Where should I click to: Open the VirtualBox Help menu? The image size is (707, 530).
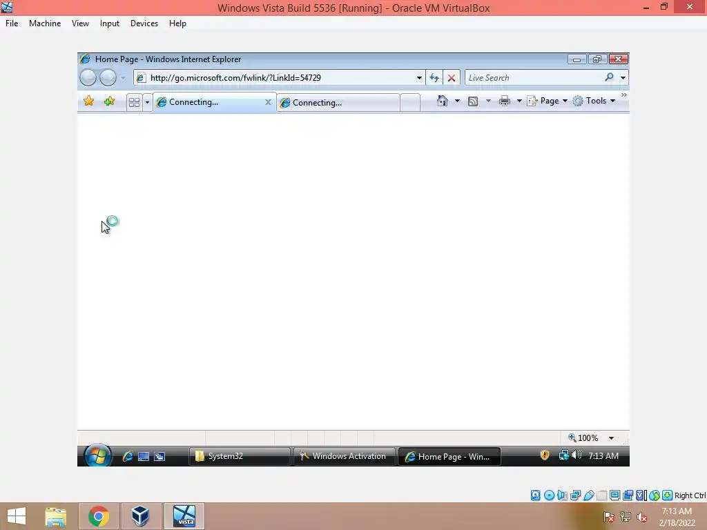pos(177,23)
